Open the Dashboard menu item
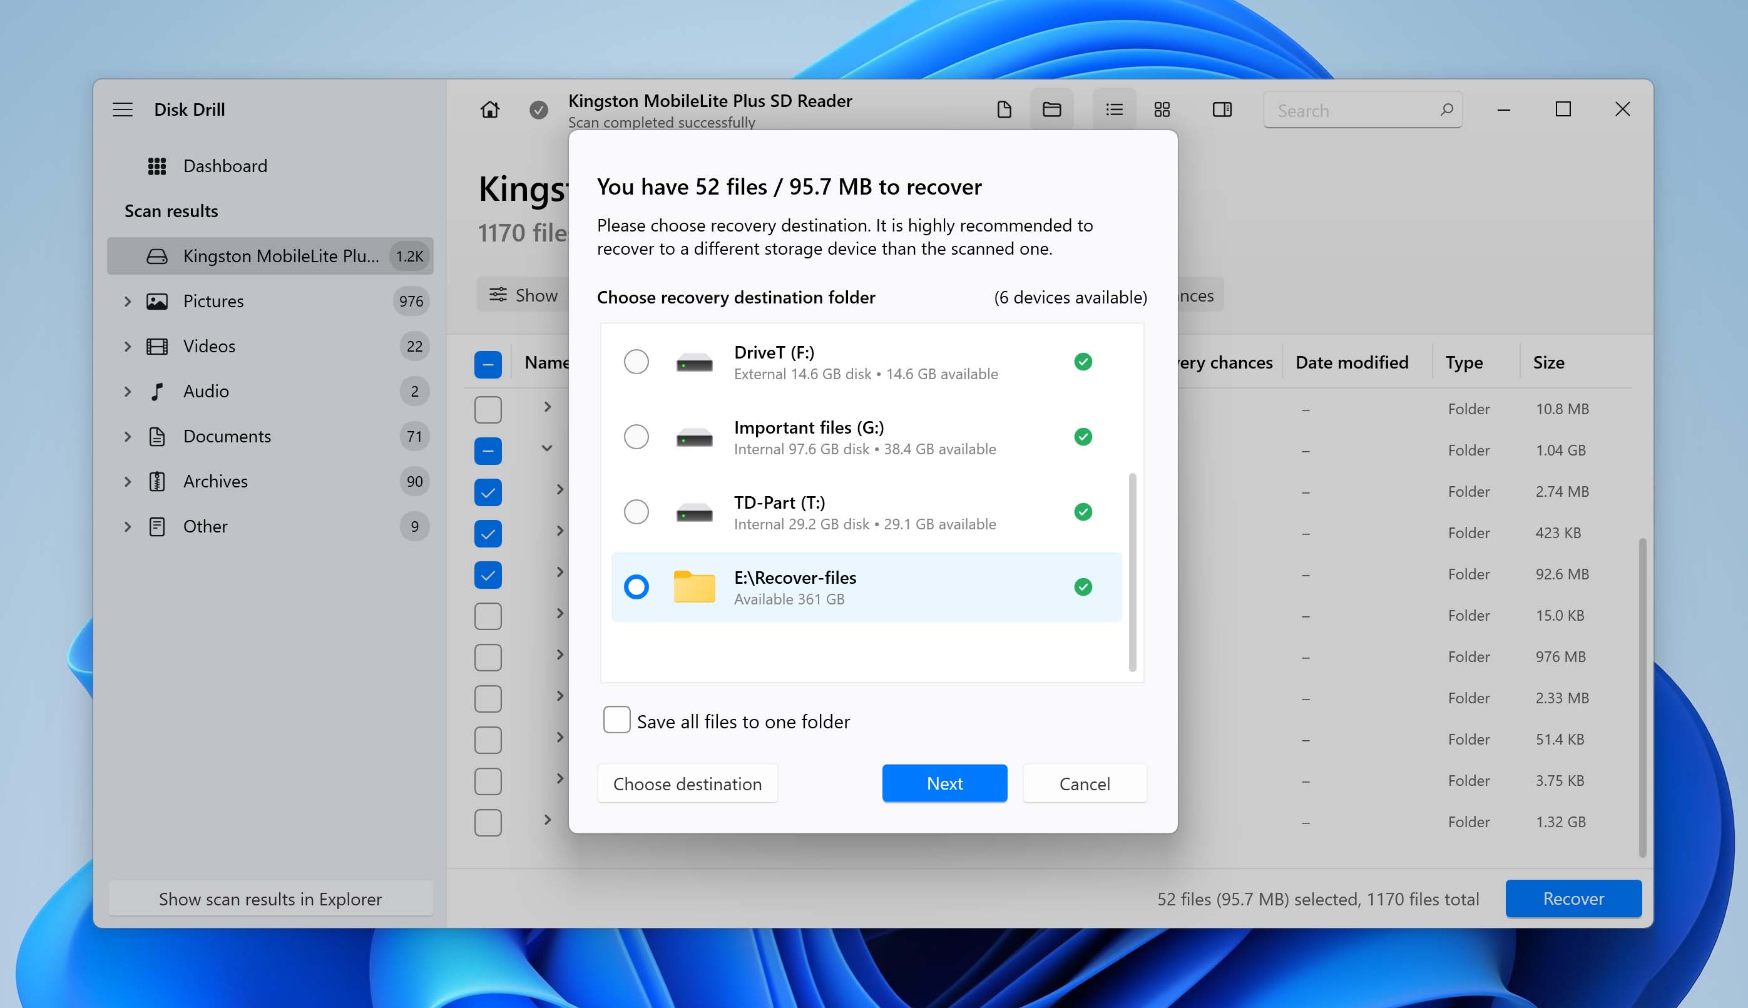The height and width of the screenshot is (1008, 1748). coord(225,166)
